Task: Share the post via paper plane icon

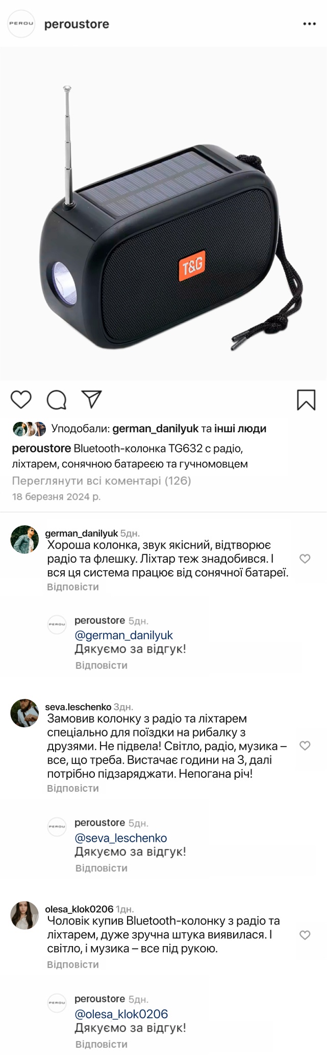Action: (92, 399)
